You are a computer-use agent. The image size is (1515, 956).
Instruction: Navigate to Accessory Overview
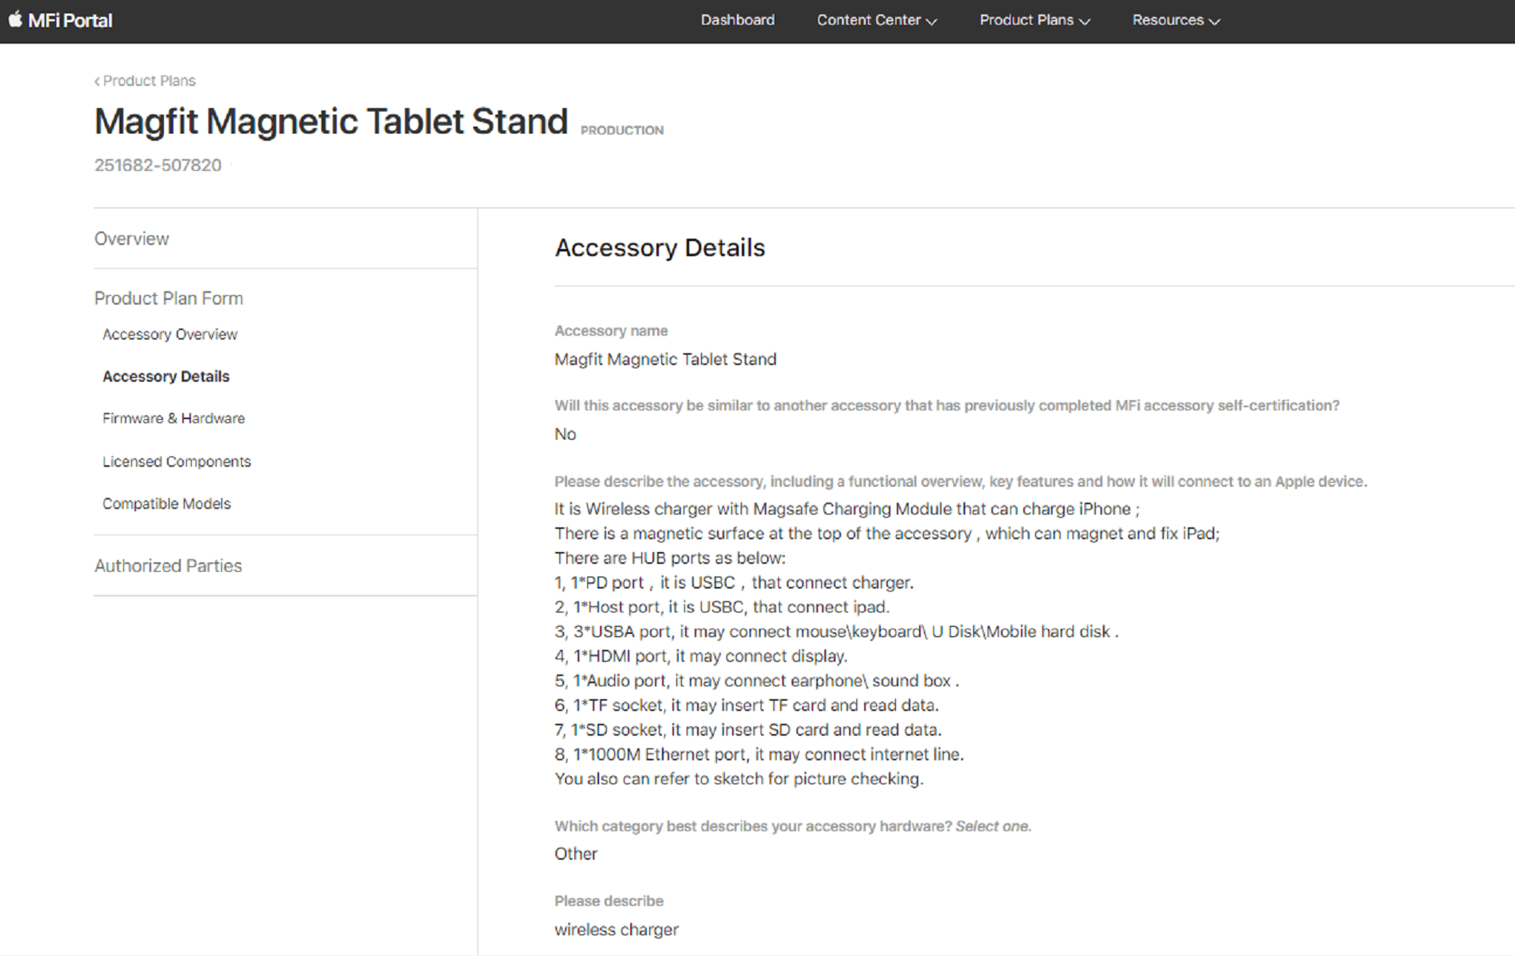(x=169, y=335)
